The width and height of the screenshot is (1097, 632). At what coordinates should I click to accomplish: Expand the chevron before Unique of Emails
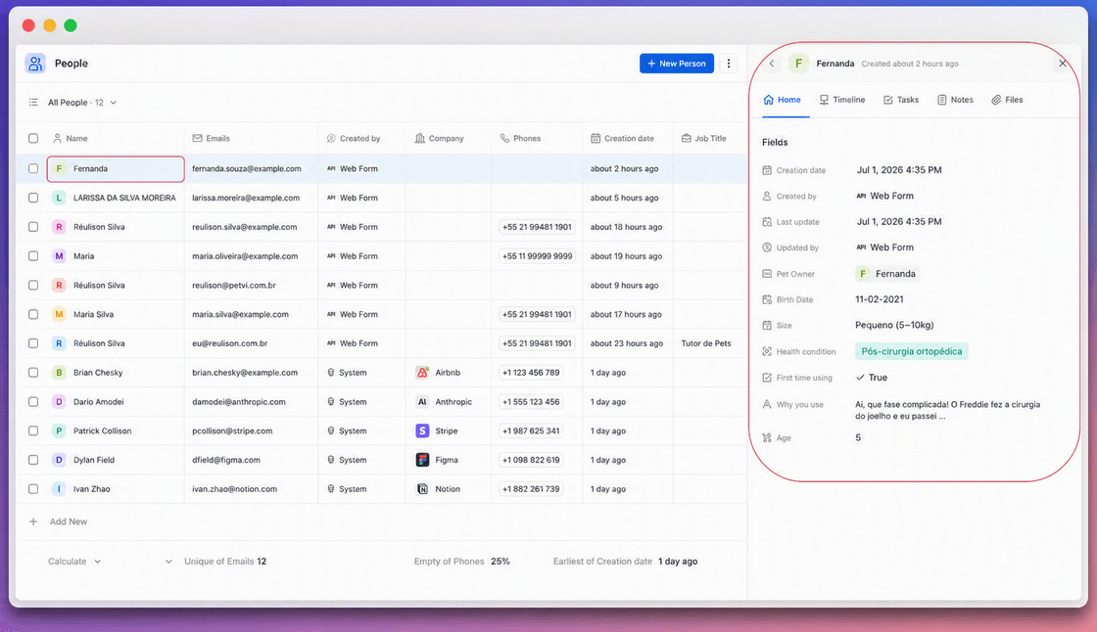tap(168, 562)
